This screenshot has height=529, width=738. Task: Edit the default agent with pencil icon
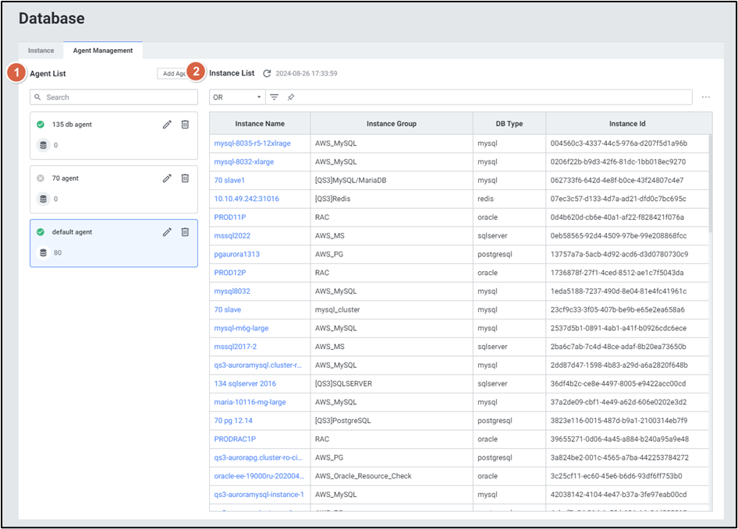(167, 232)
